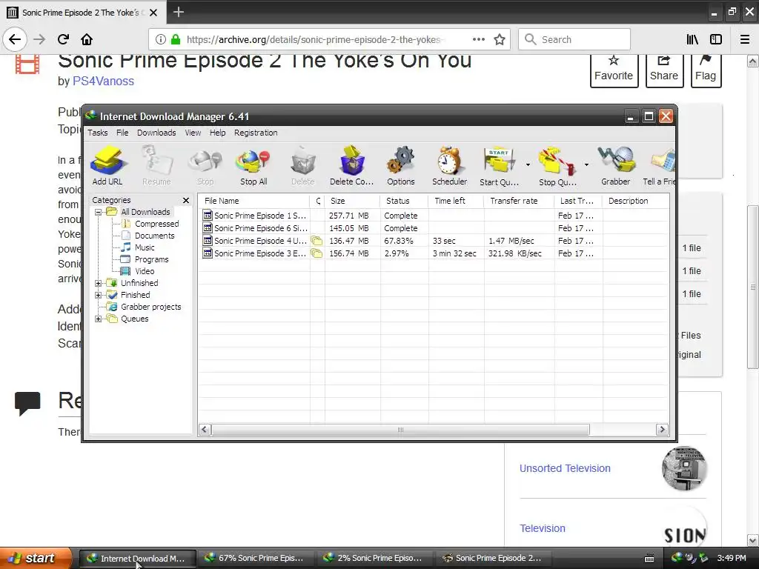The width and height of the screenshot is (759, 569).
Task: Expand the Finished category node
Action: pos(99,295)
